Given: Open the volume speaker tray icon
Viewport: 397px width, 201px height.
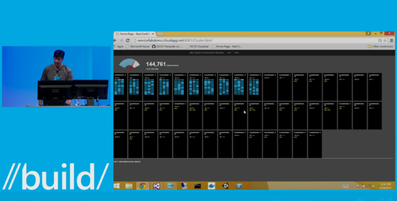Looking at the screenshot, I should tap(374, 186).
